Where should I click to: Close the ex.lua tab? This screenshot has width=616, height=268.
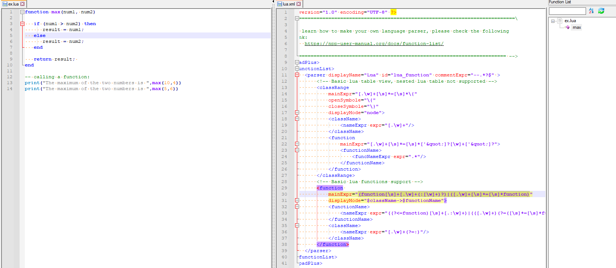pos(22,4)
